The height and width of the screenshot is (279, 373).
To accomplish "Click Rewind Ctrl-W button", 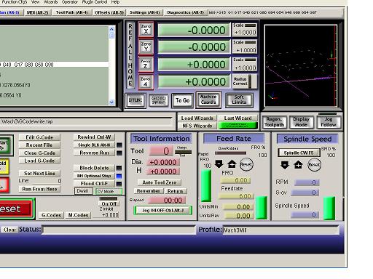I will point(94,137).
